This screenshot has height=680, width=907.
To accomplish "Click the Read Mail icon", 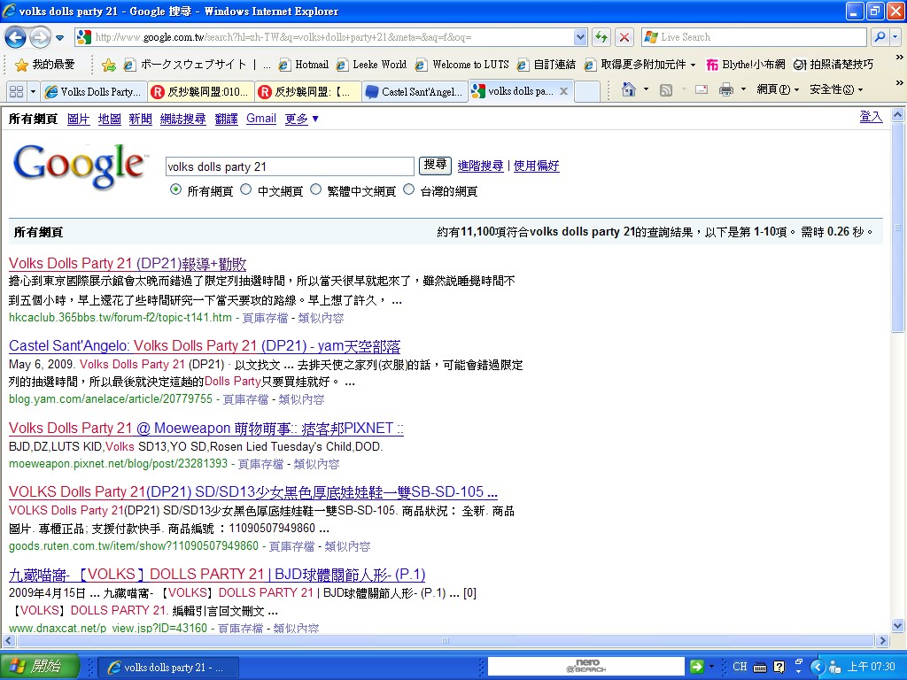I will click(x=702, y=89).
